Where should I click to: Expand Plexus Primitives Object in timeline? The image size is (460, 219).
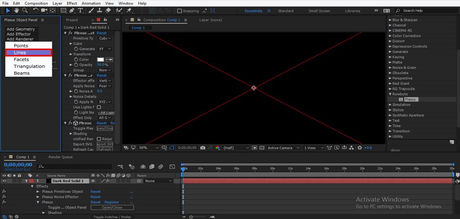(37, 192)
